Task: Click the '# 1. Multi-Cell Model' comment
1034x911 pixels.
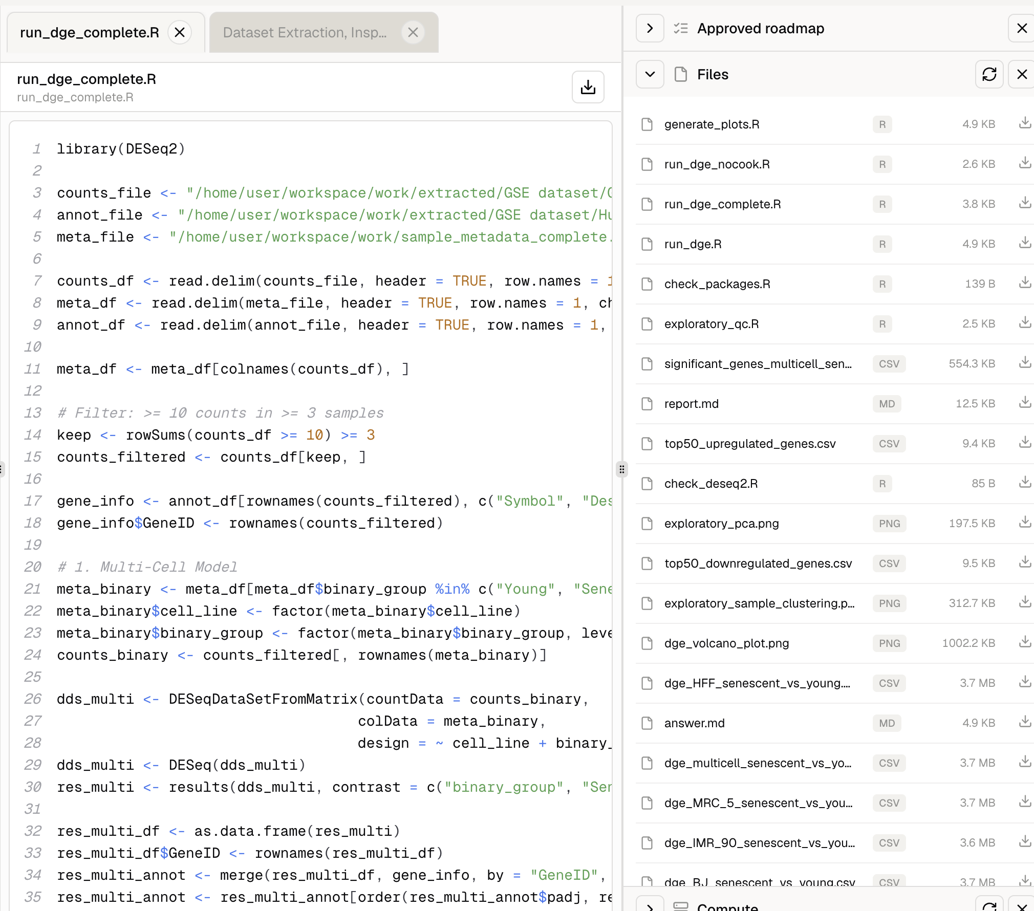Action: click(147, 567)
